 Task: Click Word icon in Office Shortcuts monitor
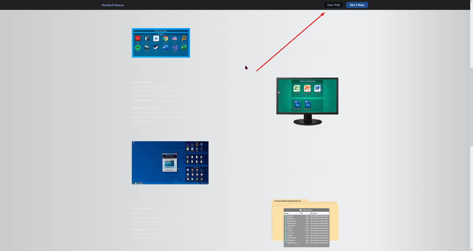[318, 88]
